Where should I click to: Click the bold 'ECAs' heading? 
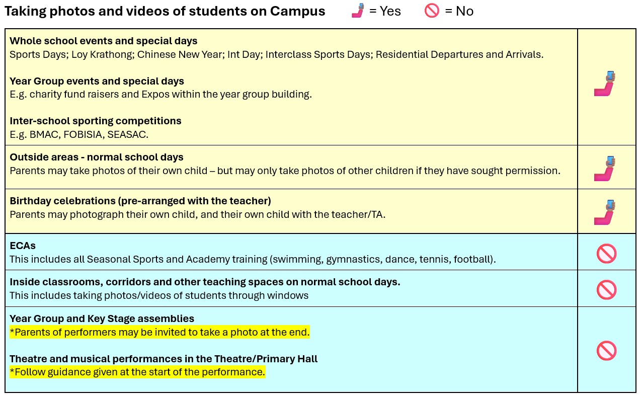(x=23, y=246)
